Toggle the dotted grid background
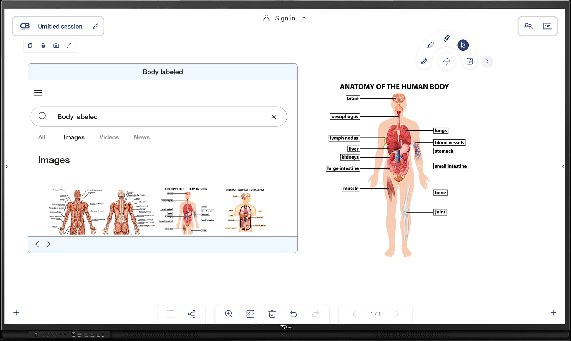This screenshot has width=571, height=341. click(250, 314)
